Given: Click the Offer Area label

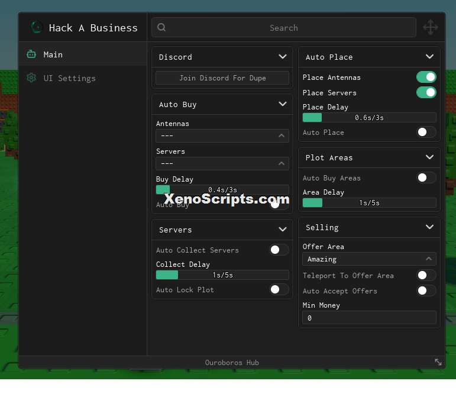Looking at the screenshot, I should point(323,247).
